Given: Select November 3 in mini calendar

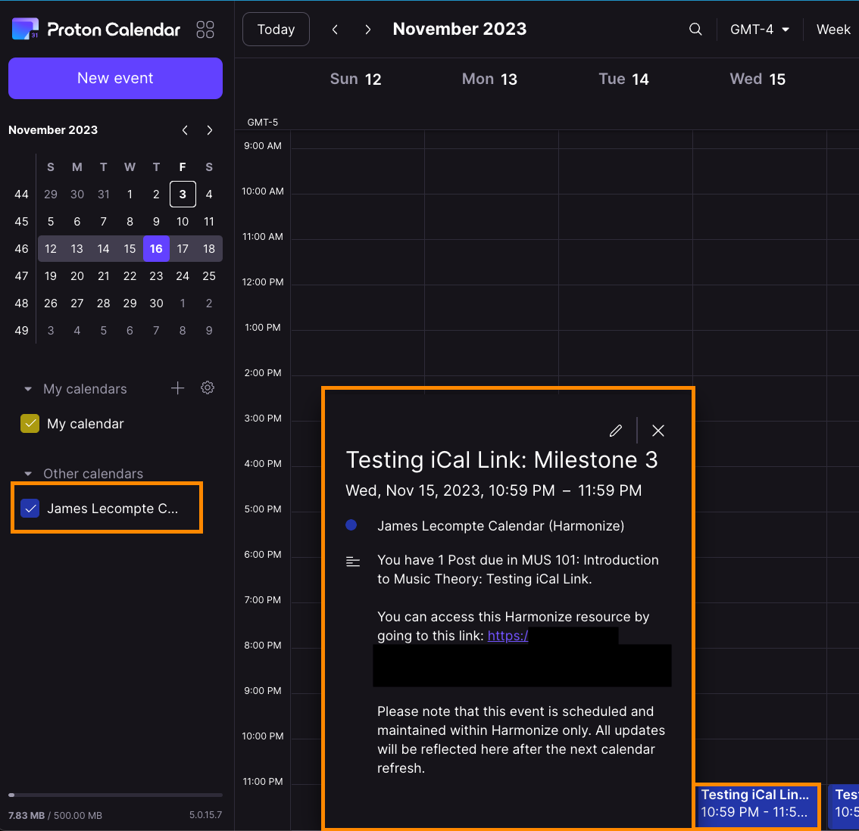Looking at the screenshot, I should click(x=183, y=195).
